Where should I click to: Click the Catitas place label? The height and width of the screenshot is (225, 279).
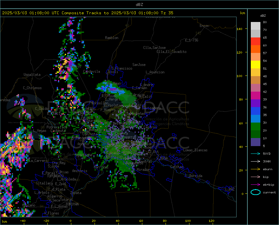point(177,167)
